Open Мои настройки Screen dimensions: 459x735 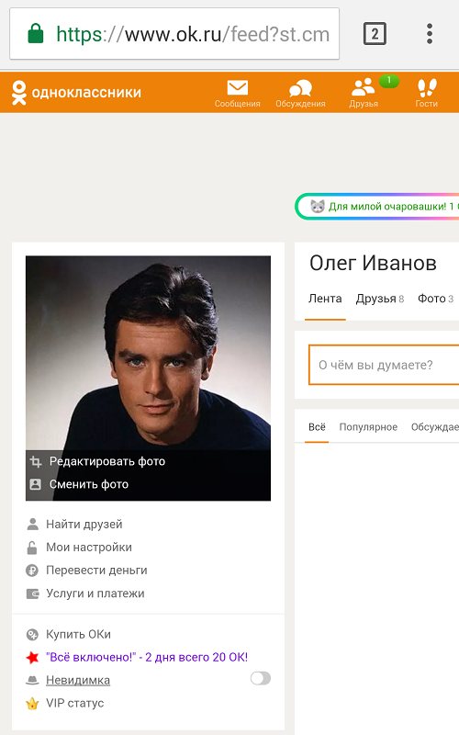click(89, 547)
